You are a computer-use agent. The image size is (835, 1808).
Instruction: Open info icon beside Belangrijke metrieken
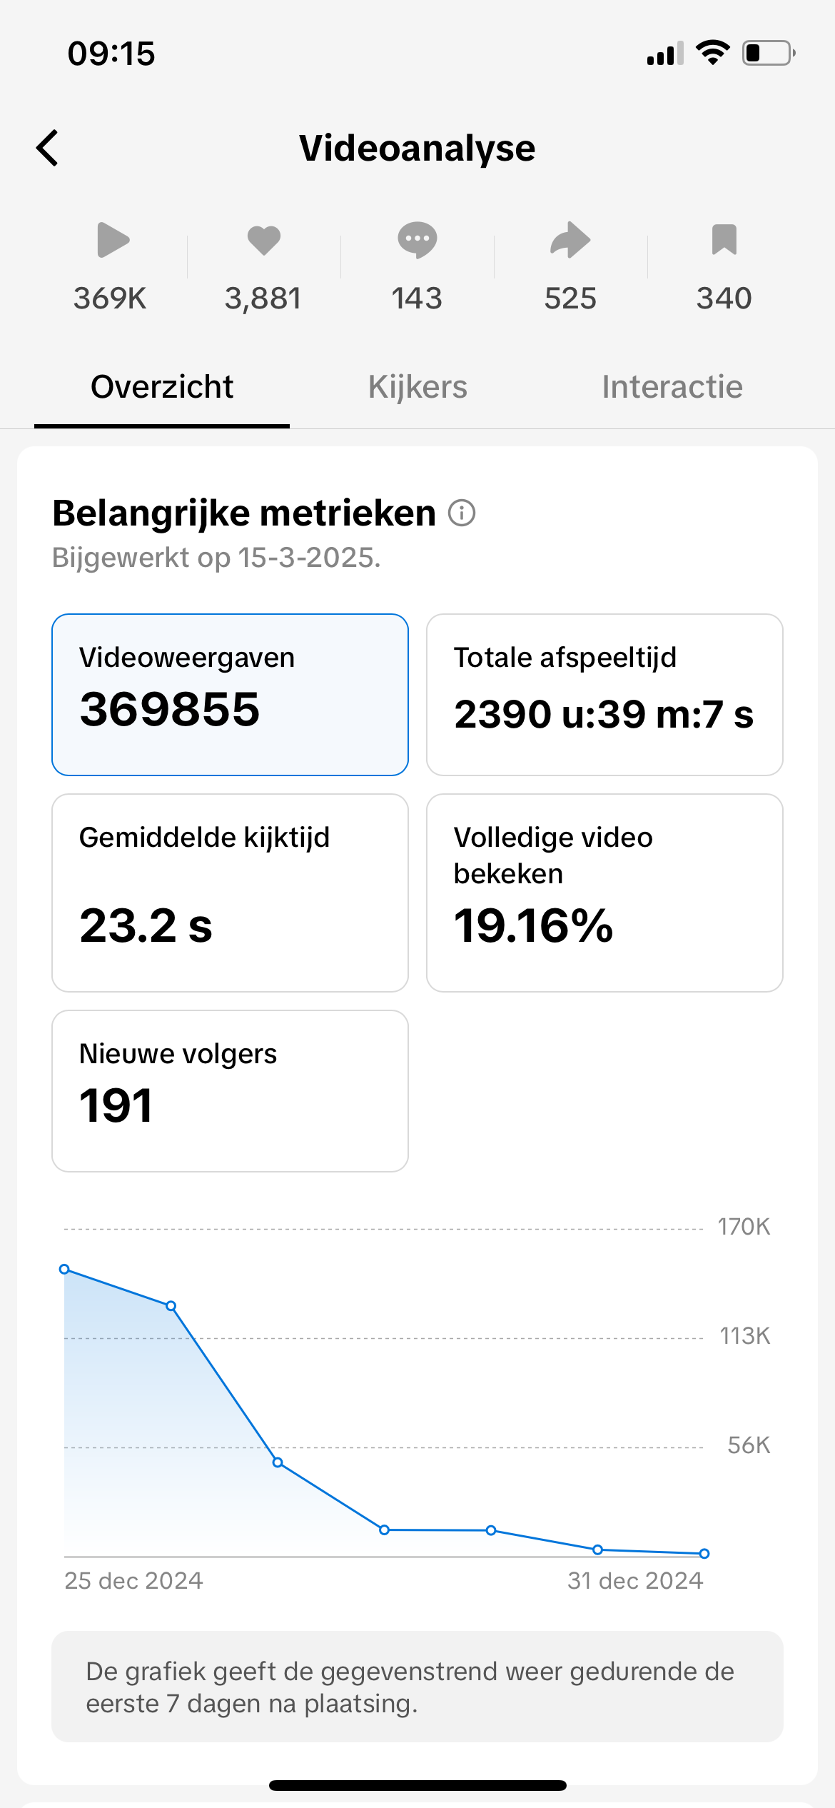462,513
